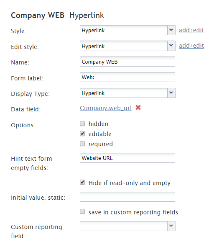This screenshot has width=222, height=247.
Task: Open the Company.web_url data field link
Action: pos(106,108)
